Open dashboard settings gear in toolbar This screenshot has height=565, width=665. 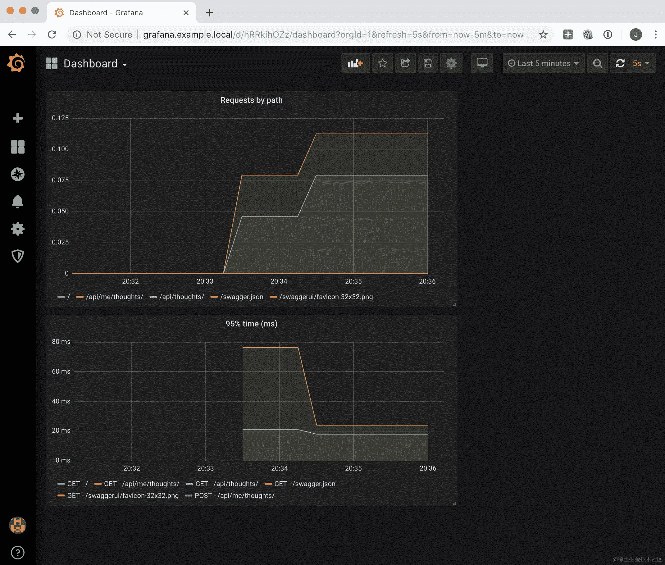pyautogui.click(x=451, y=63)
